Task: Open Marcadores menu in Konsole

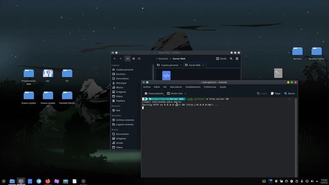Action: coord(176,87)
